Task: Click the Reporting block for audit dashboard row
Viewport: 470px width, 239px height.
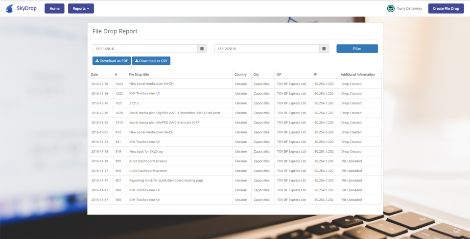Action: (x=235, y=180)
